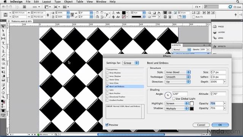Open the Shadow Multiply blend mode dropdown

tap(177, 108)
